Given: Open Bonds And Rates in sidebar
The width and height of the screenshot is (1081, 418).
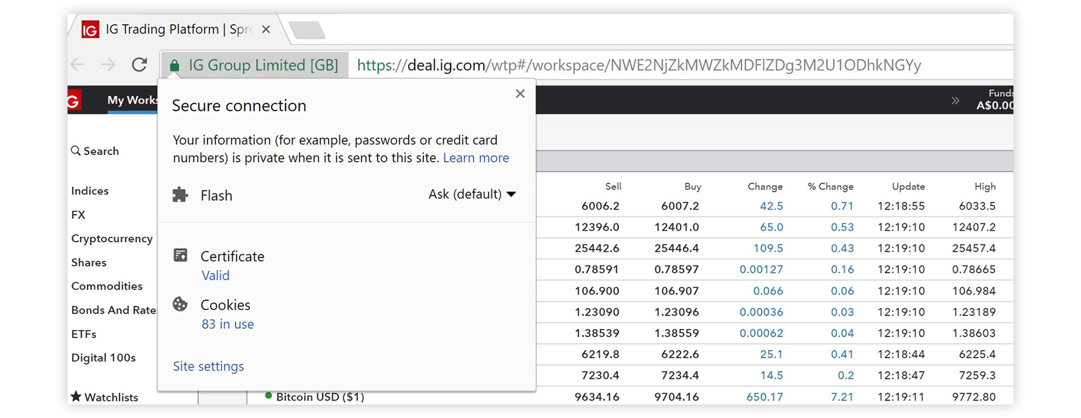Looking at the screenshot, I should point(114,310).
